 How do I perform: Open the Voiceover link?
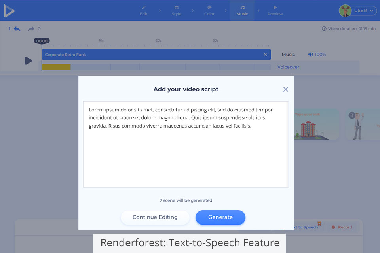(x=288, y=67)
